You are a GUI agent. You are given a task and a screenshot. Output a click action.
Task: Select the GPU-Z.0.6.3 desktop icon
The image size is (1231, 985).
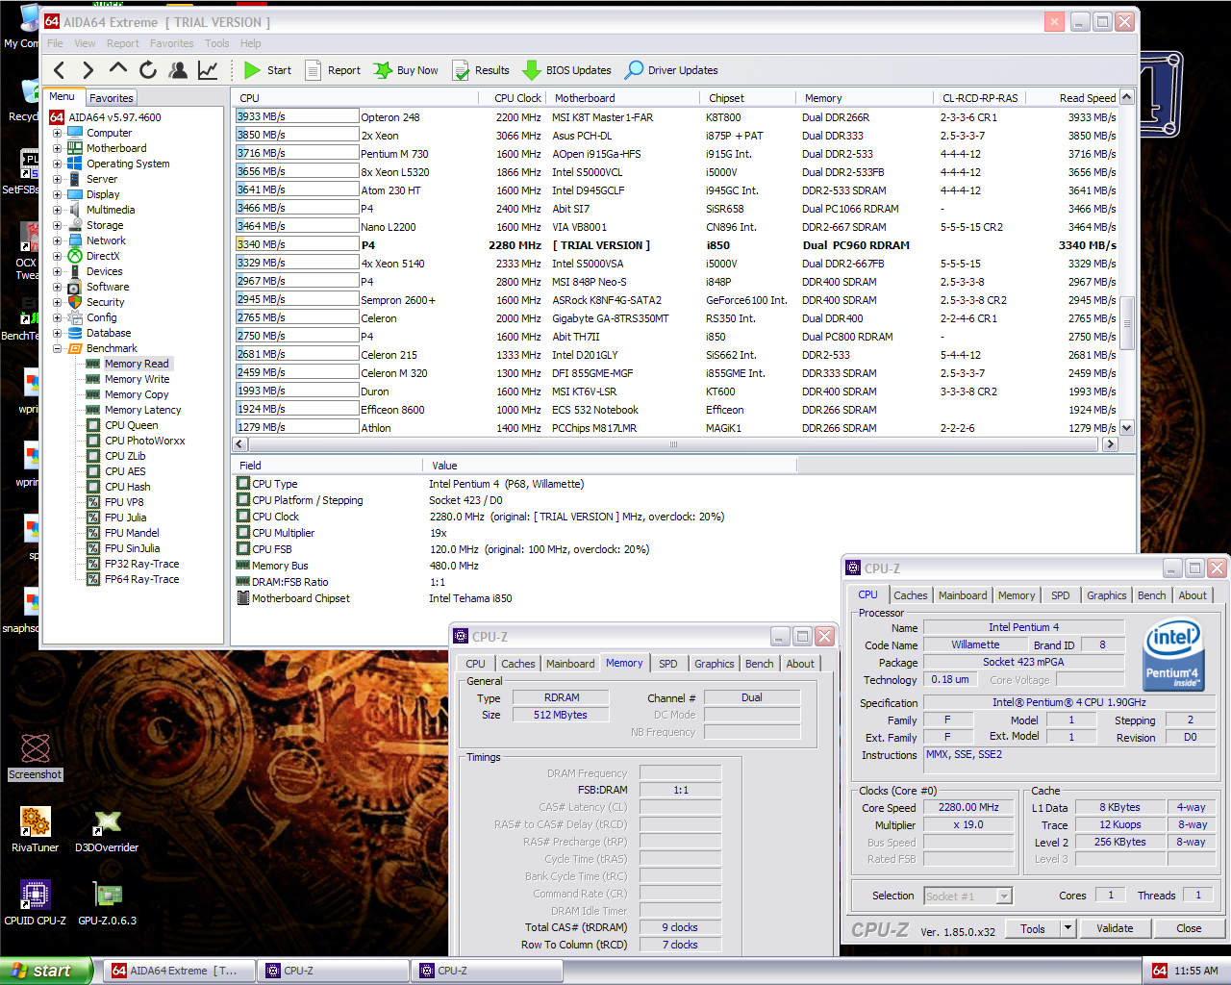pyautogui.click(x=108, y=903)
